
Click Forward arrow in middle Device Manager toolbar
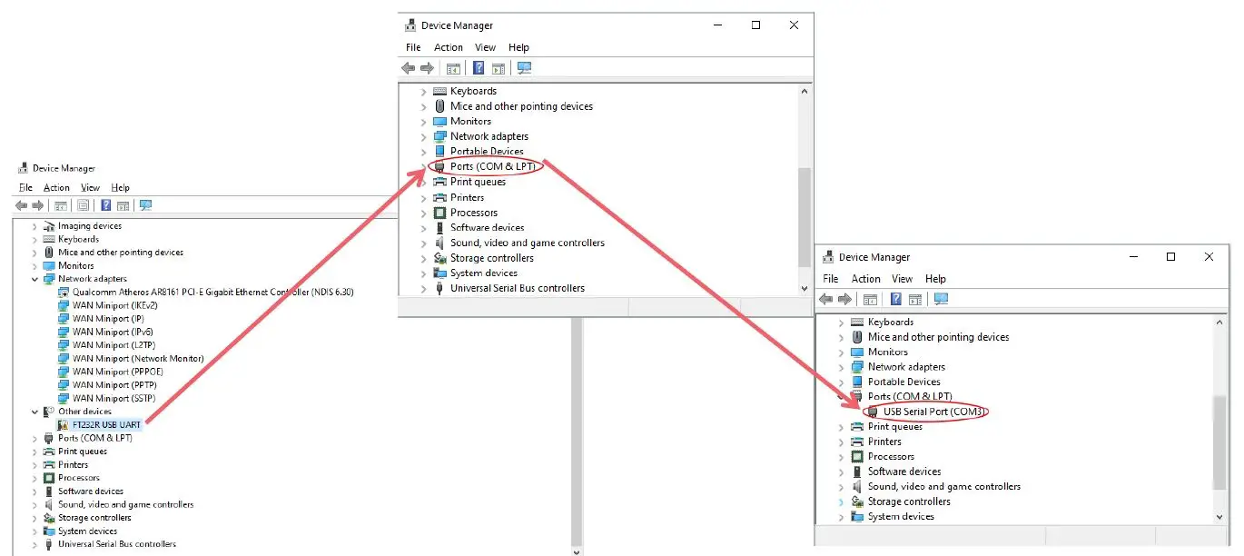click(427, 68)
